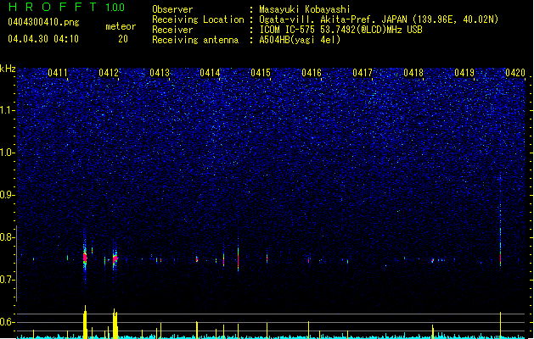Viewport: 534px width, 339px height.
Task: Click the bright meteor echo before 0412
Action: tap(85, 257)
